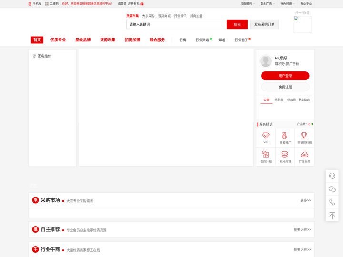The image size is (343, 257).
Task: Click the 行业牛商 section title
Action: click(x=50, y=249)
